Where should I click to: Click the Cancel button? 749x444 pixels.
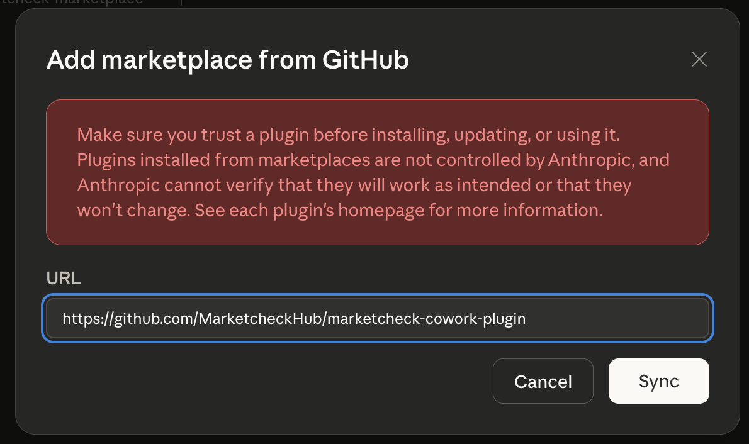543,381
